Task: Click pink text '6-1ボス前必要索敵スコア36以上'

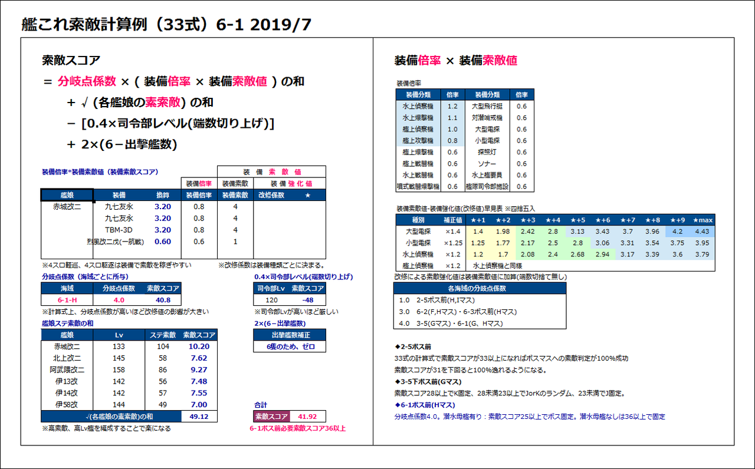Action: (x=297, y=428)
